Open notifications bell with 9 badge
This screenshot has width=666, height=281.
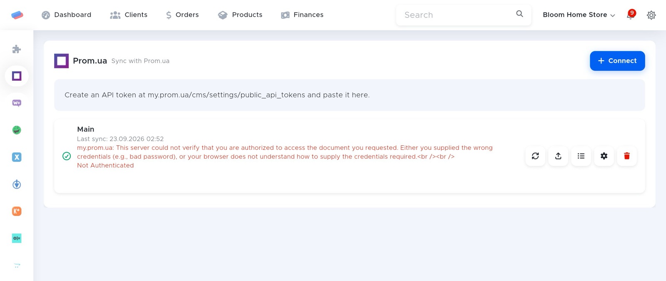(631, 15)
